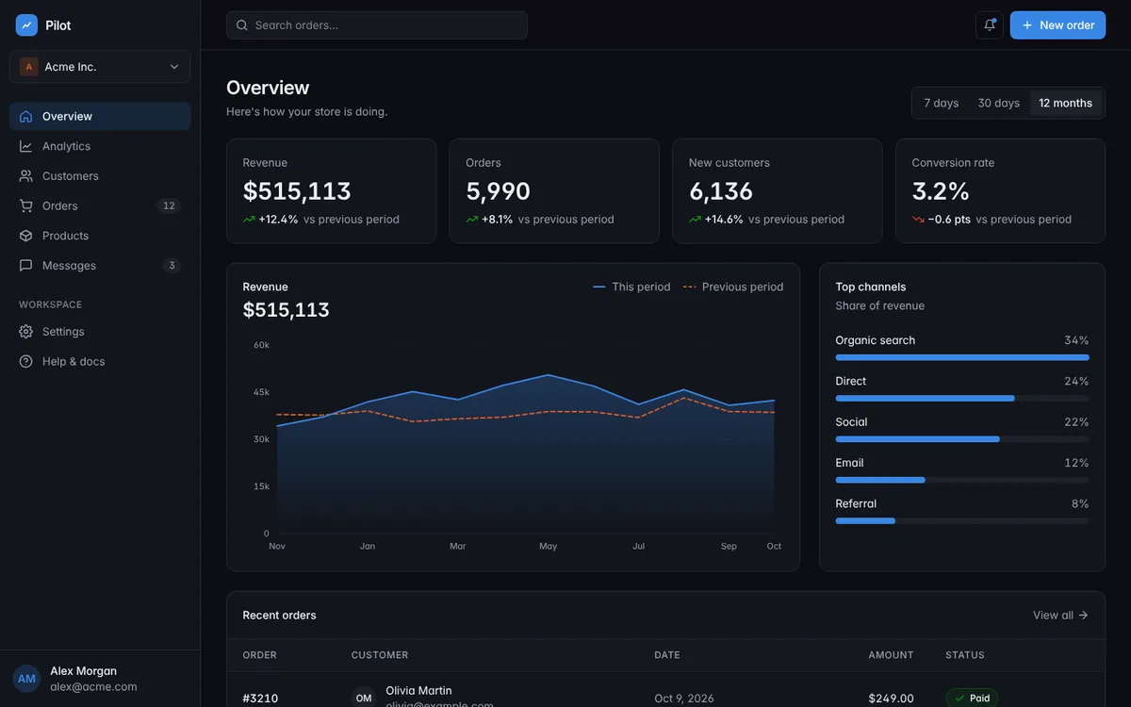This screenshot has width=1131, height=707.
Task: Open the Customers page icon
Action: [25, 176]
